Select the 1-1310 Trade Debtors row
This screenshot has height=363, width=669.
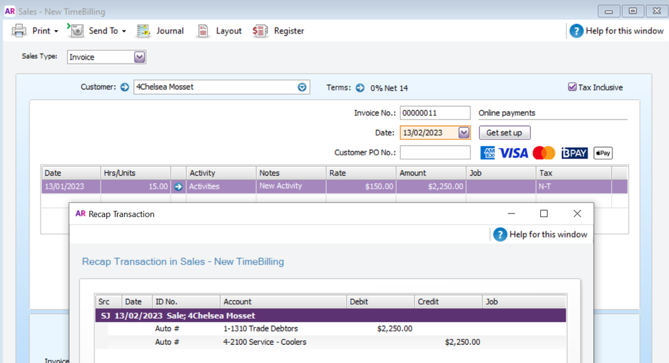(x=261, y=329)
